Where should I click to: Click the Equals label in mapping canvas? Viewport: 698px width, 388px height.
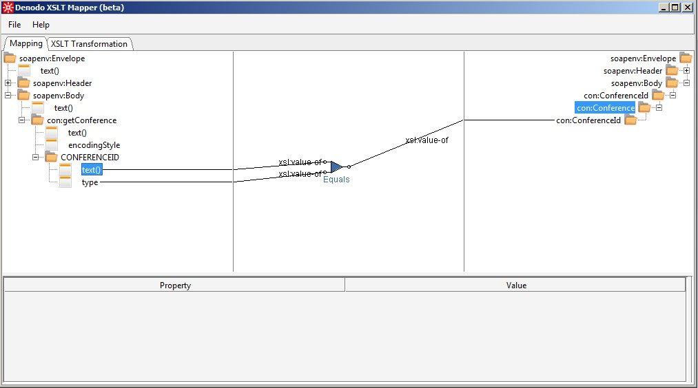click(x=336, y=179)
